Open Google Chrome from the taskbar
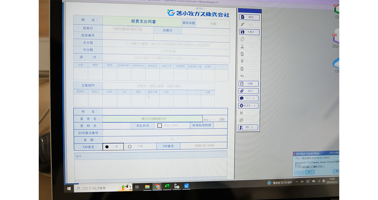 coord(157,186)
